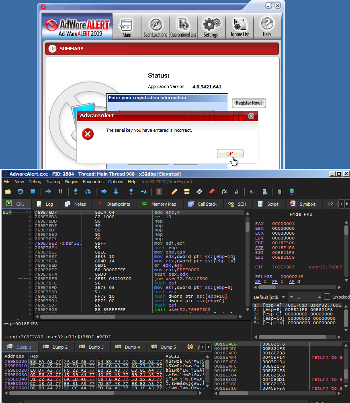Stop debugging with the blue square icon

(x=33, y=192)
